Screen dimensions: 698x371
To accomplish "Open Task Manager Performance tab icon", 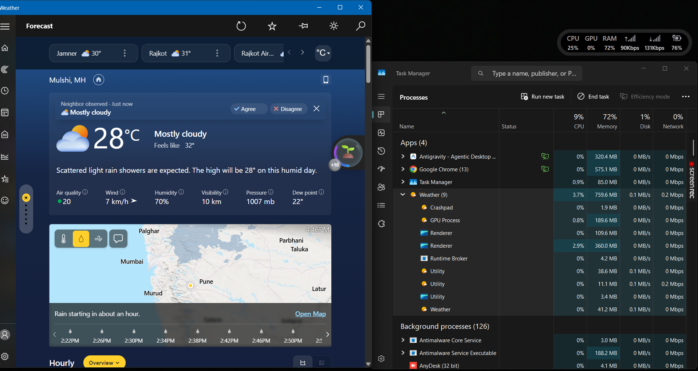I will (x=381, y=133).
